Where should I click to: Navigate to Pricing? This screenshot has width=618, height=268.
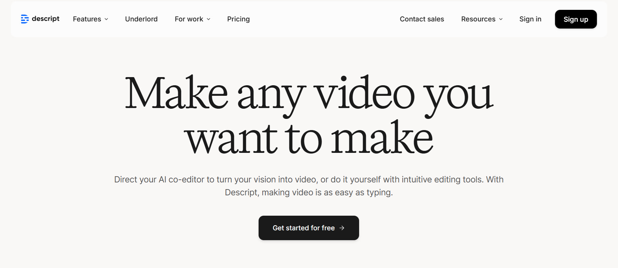238,19
